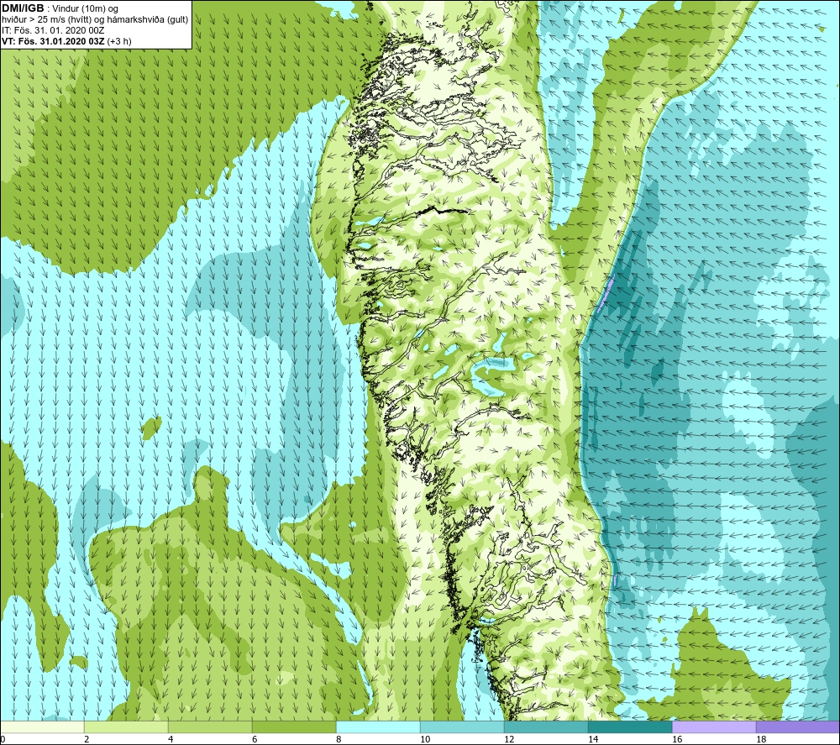
Task: Click the 'hviður > 25 m/s (hvítt)' text
Action: (46, 20)
